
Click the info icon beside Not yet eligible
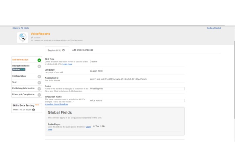(x=33, y=110)
